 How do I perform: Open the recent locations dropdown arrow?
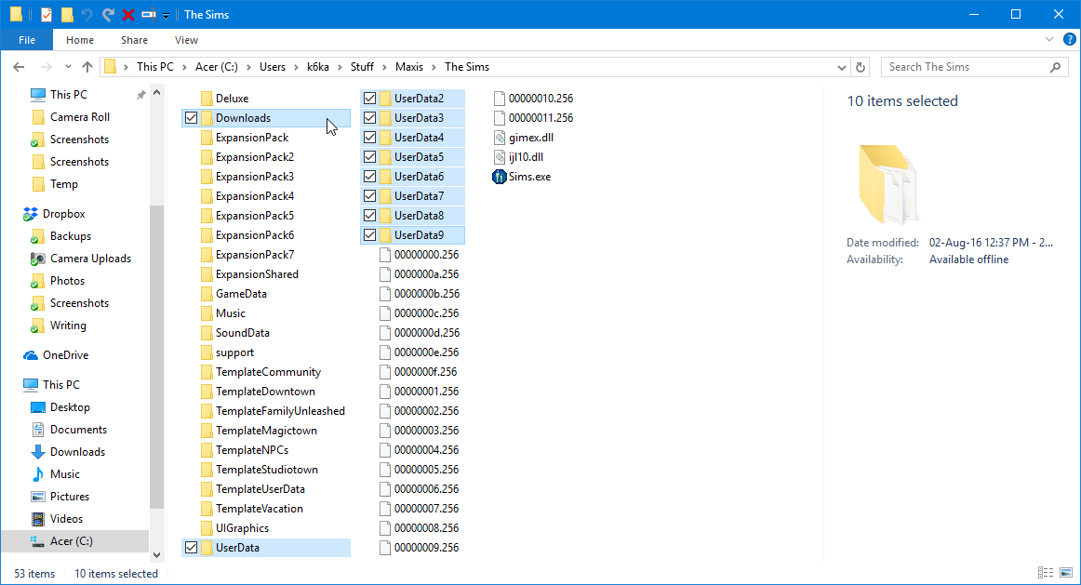pyautogui.click(x=68, y=67)
